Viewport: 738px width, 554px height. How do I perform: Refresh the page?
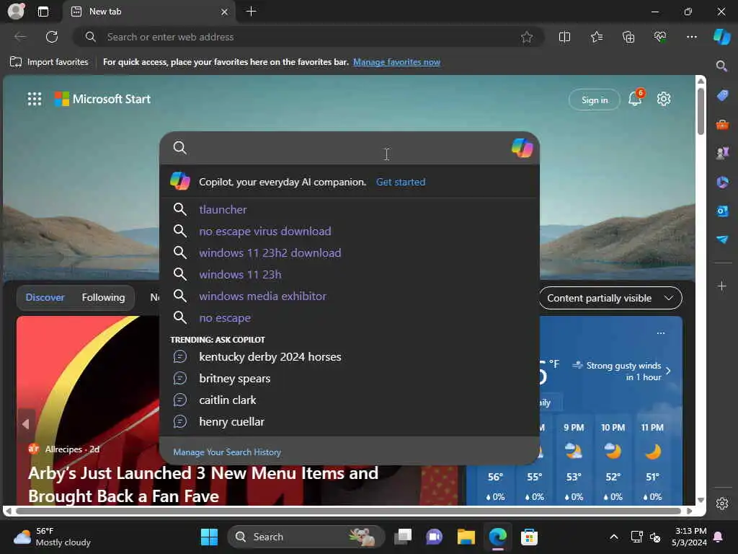52,37
